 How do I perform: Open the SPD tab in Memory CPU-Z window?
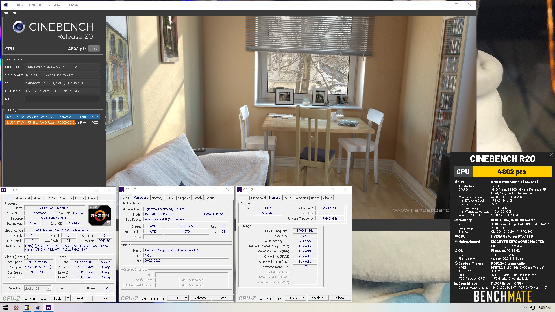click(288, 198)
